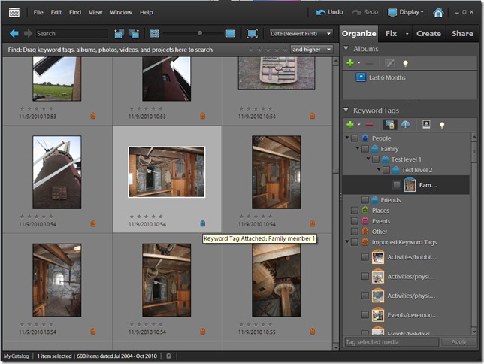Open the Find menu
484x364 pixels.
pos(75,13)
